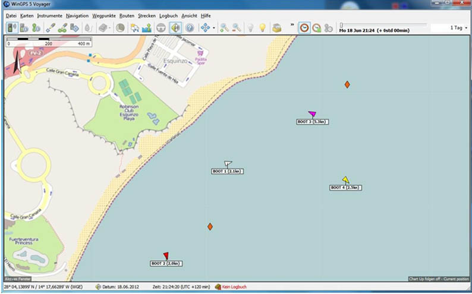Screen dimensions: 472x294
Task: Click 'Kein Logbuch' in the status bar
Action: coord(233,287)
